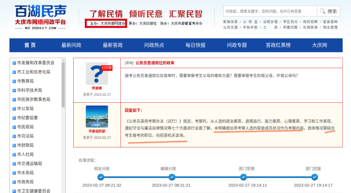Viewport: 351px width, 193px height.
Task: Open the 问政专题 nav tab
Action: coord(237,45)
